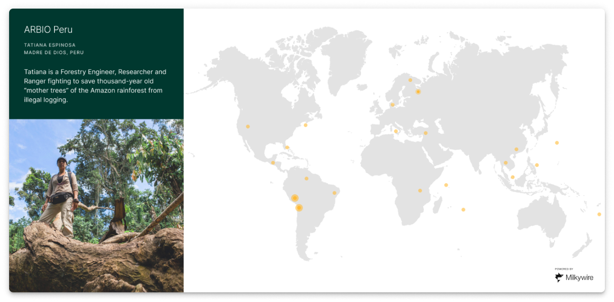
Task: Click the Indian Ocean marker east of Madagascar
Action: click(463, 209)
